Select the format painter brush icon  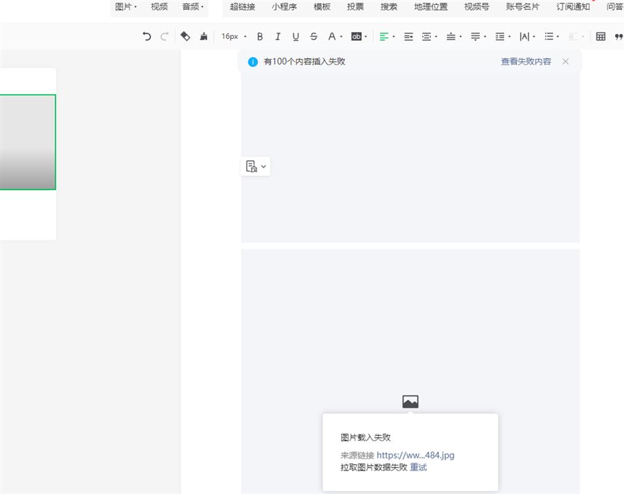point(204,37)
